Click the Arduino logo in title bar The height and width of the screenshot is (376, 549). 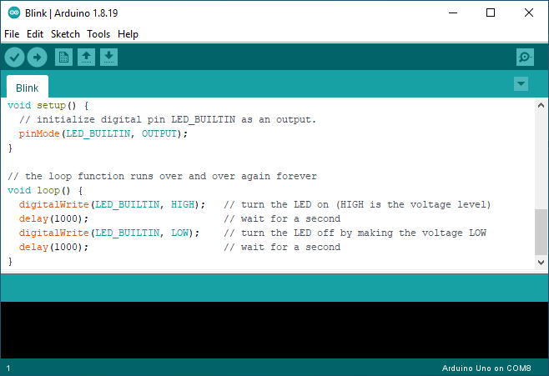pos(13,13)
